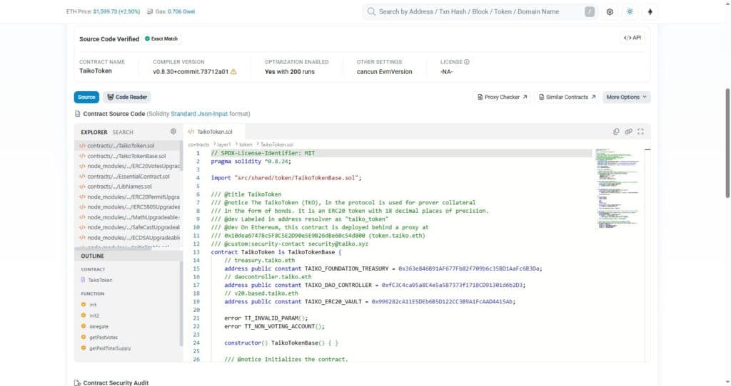Click the TAIKO_ERC20_VAULT address value
The width and height of the screenshot is (731, 386).
[x=442, y=302]
